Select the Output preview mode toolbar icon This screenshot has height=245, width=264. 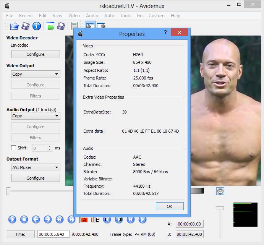[x=101, y=25]
